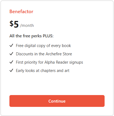Click the checkmark beside Free digital copy
The width and height of the screenshot is (114, 116).
(11, 45)
